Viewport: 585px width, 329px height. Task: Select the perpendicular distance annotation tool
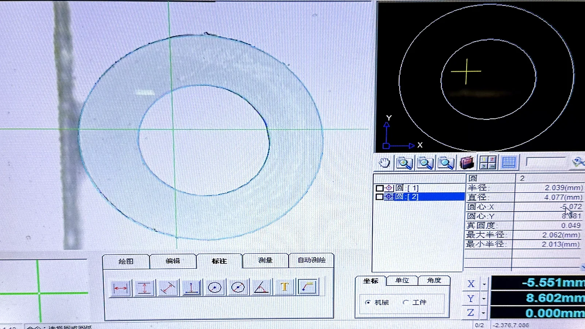point(191,288)
